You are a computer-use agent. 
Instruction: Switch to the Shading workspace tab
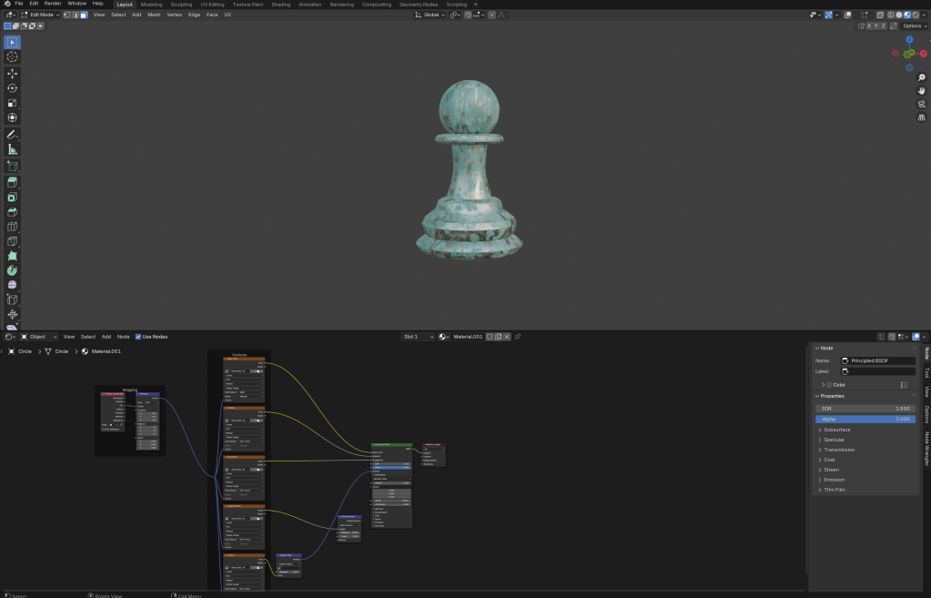point(280,4)
